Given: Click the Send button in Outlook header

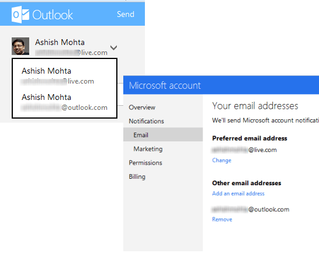Looking at the screenshot, I should (x=126, y=14).
